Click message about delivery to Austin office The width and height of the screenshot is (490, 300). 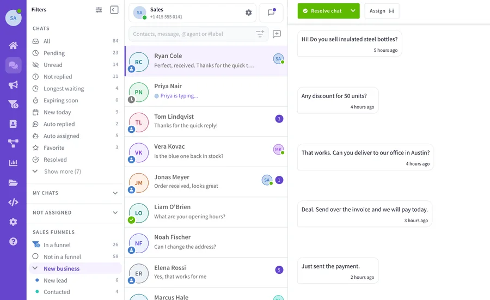pyautogui.click(x=365, y=157)
